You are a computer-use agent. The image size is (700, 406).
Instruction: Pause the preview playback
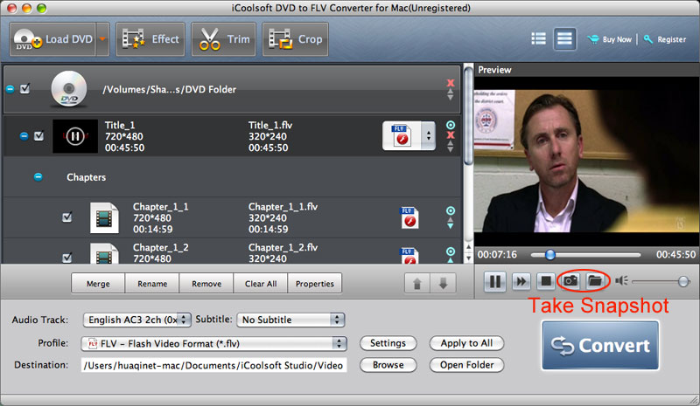pyautogui.click(x=494, y=281)
